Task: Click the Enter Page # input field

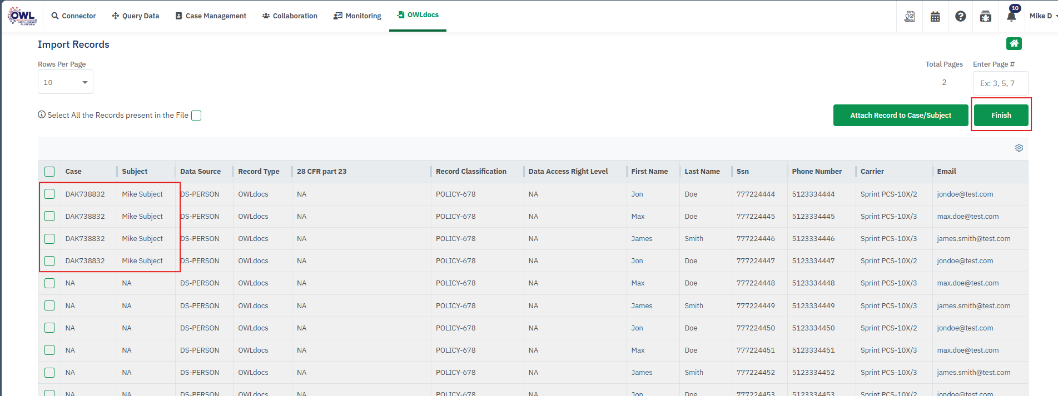Action: point(1000,83)
